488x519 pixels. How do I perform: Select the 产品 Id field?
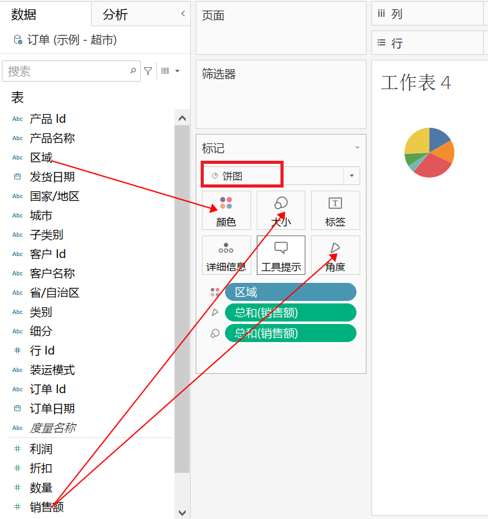47,119
